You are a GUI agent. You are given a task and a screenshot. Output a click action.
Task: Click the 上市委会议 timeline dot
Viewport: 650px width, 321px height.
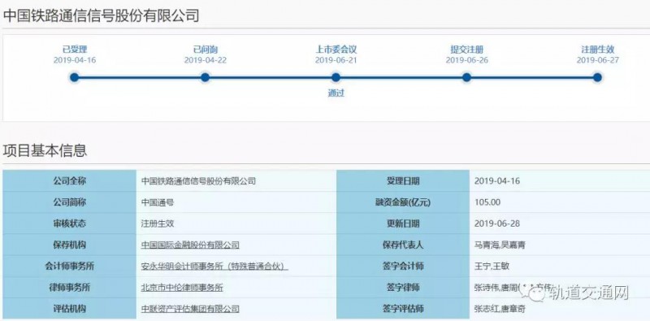pos(336,77)
